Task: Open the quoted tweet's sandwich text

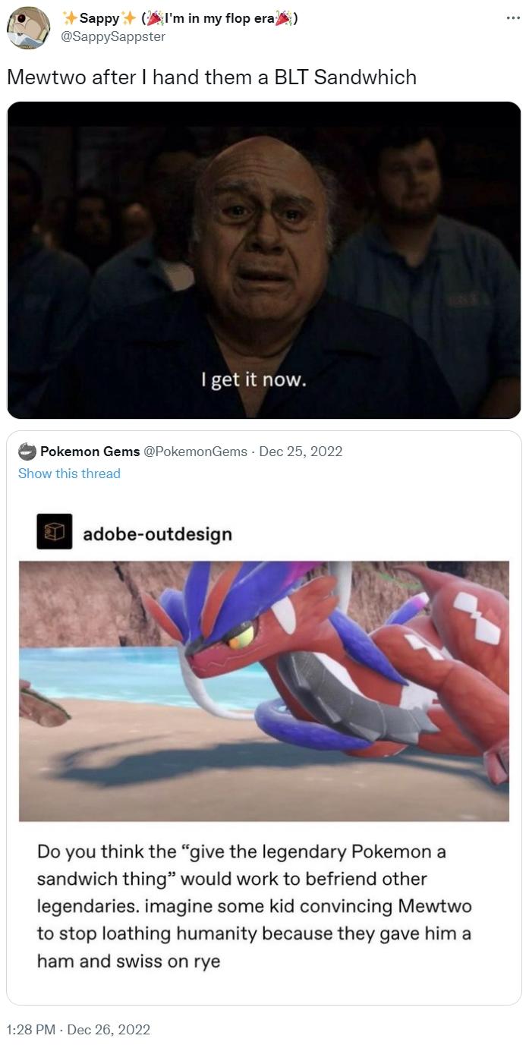Action: tap(254, 906)
